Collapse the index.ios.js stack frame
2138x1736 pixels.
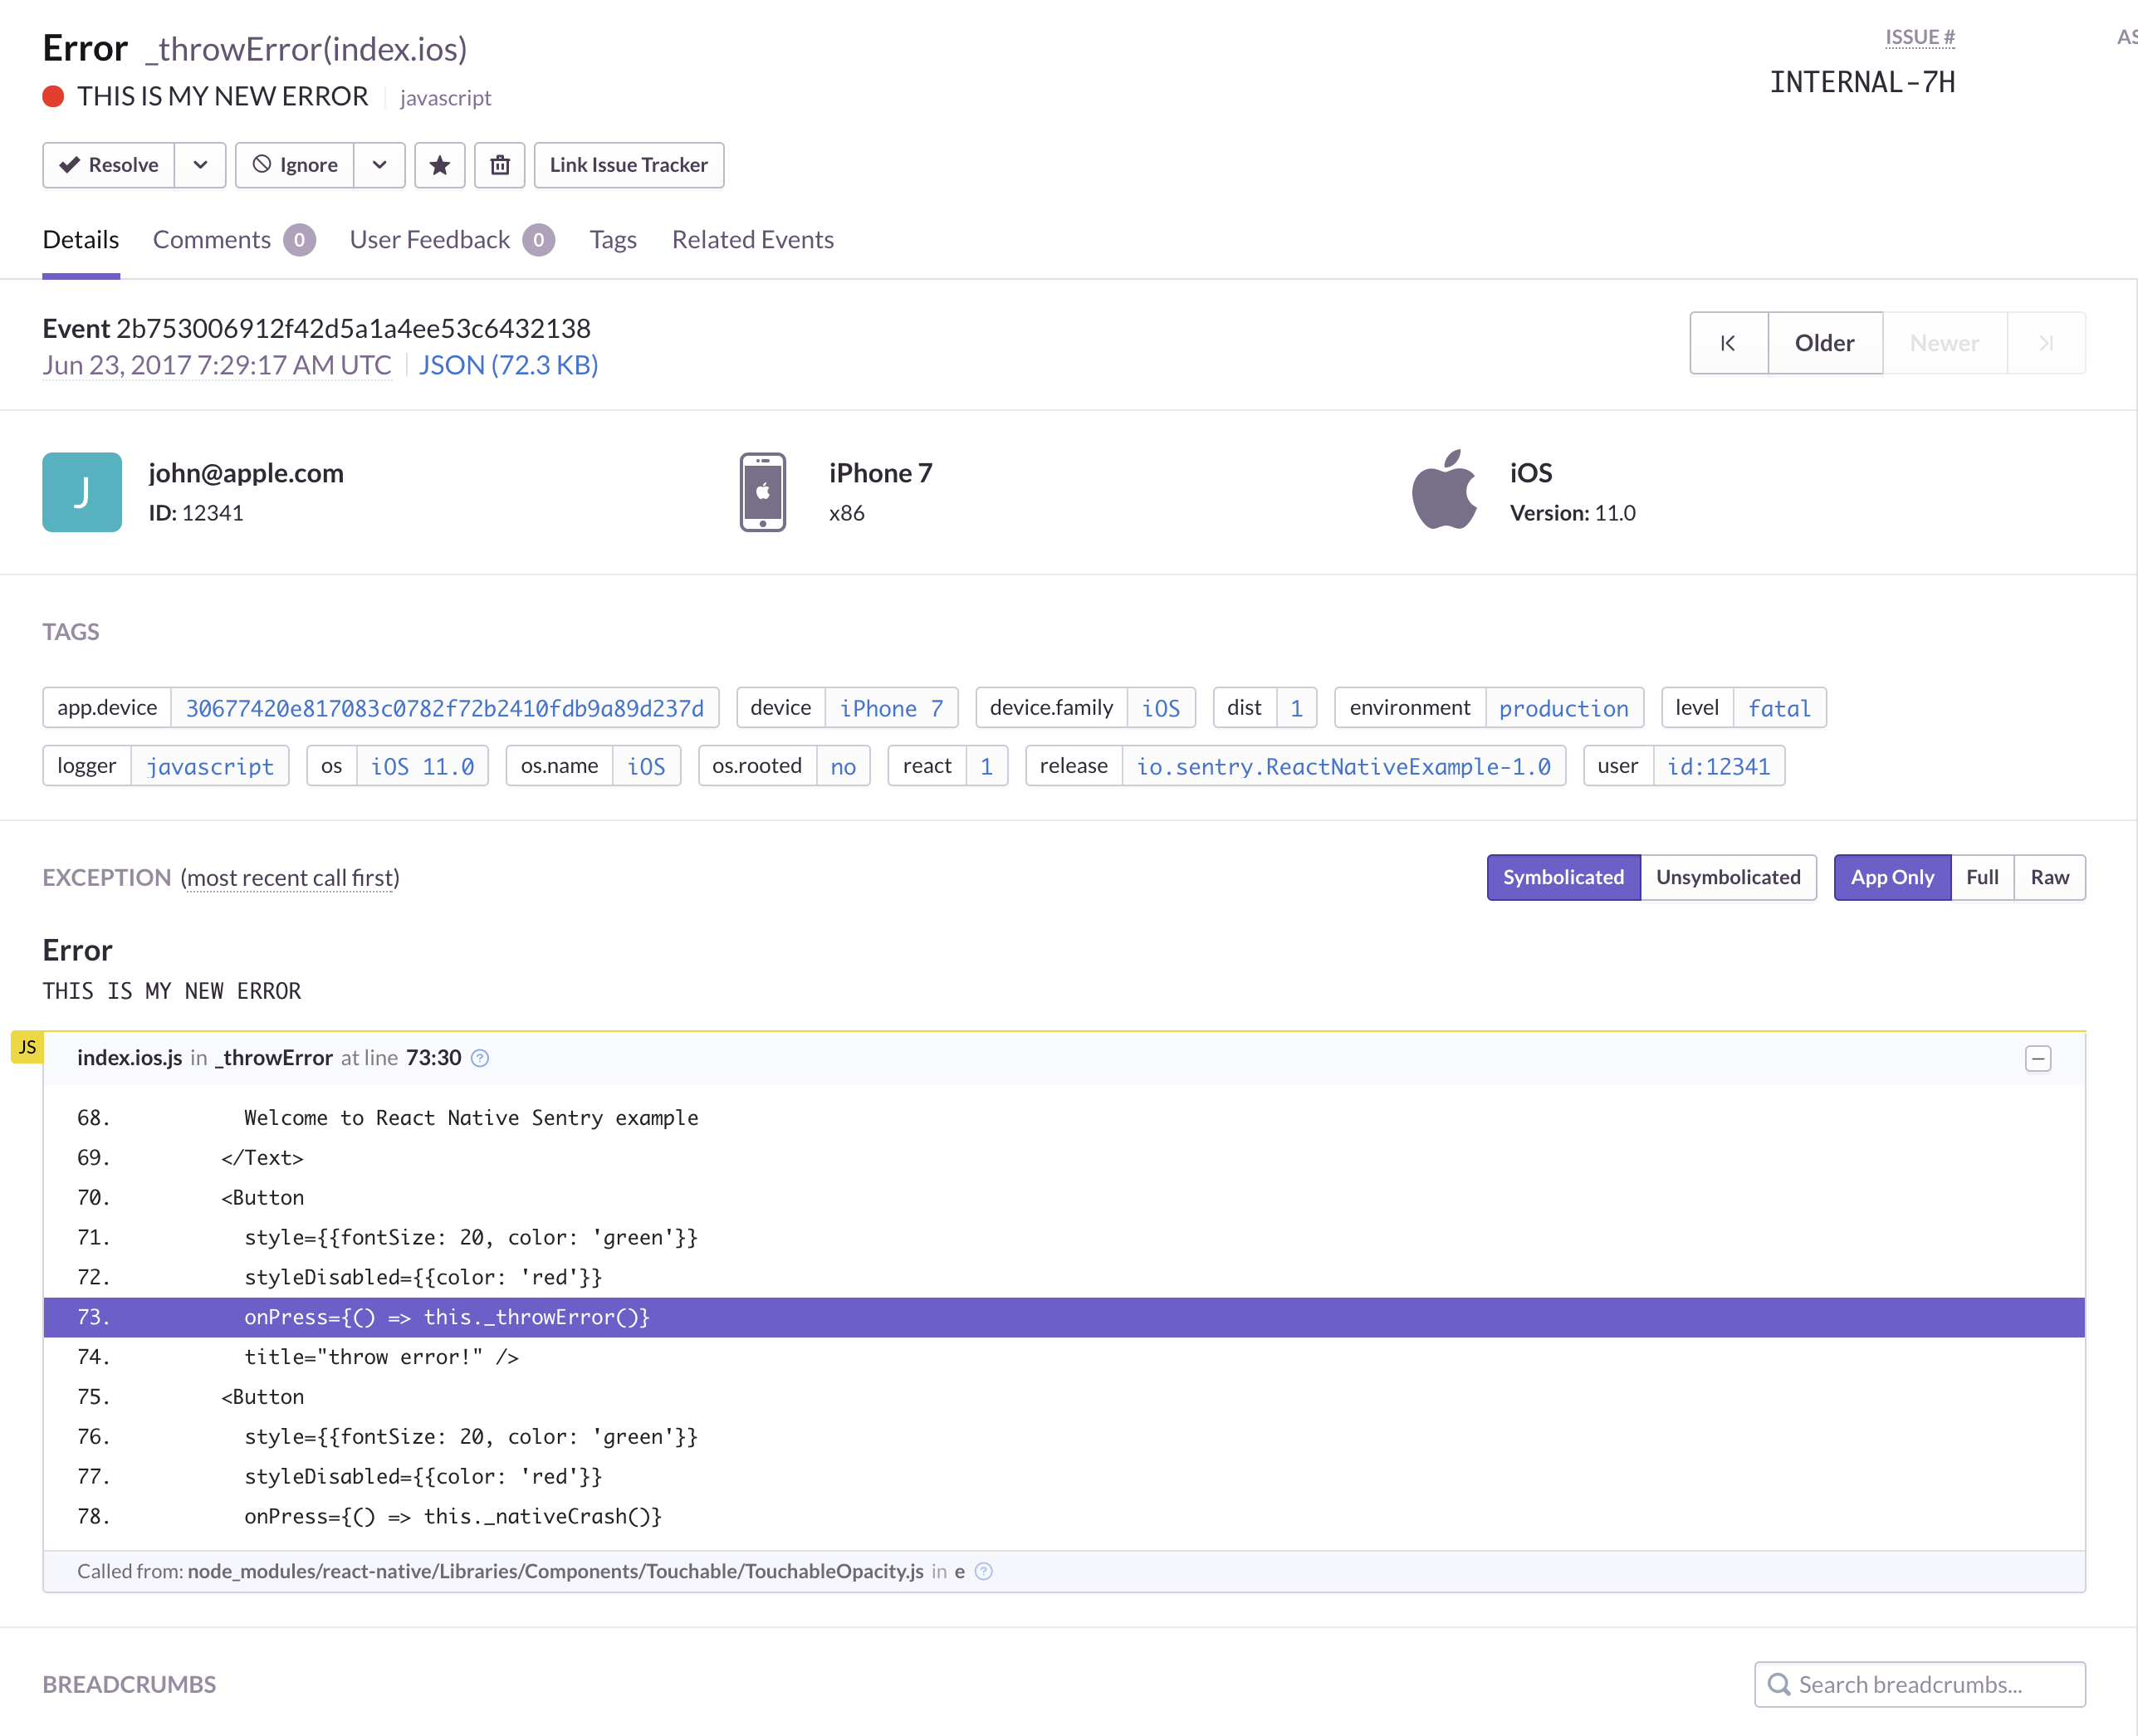coord(2037,1058)
